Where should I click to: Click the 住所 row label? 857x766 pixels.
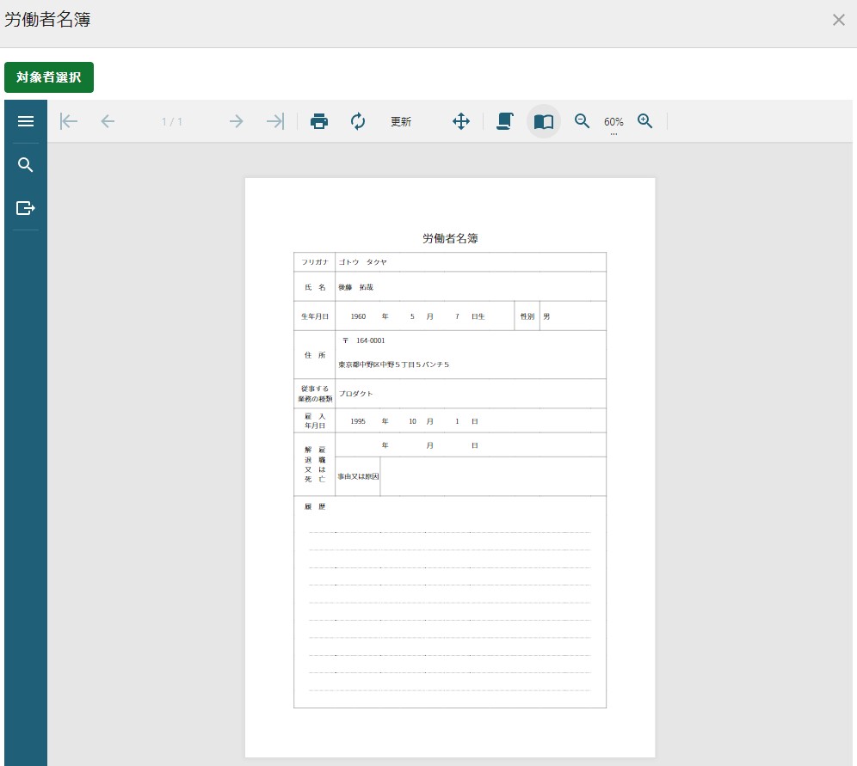pyautogui.click(x=315, y=355)
